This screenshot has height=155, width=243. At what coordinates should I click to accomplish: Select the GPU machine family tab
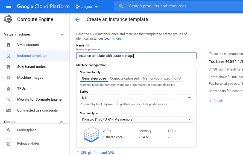[178, 78]
